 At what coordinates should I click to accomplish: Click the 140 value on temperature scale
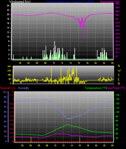click(117, 95)
